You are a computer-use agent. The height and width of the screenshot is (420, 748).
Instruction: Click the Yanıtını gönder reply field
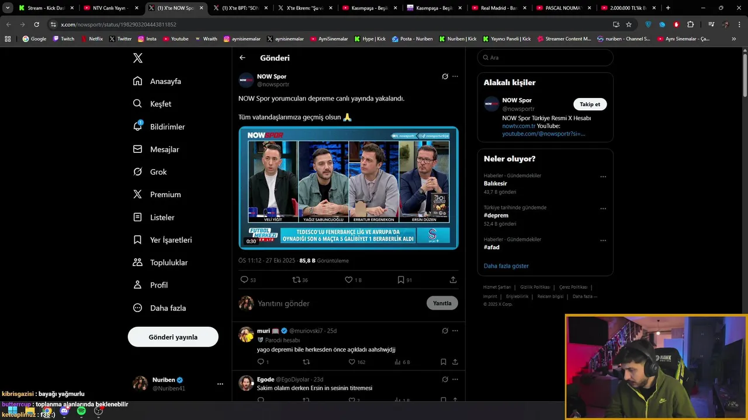[339, 303]
